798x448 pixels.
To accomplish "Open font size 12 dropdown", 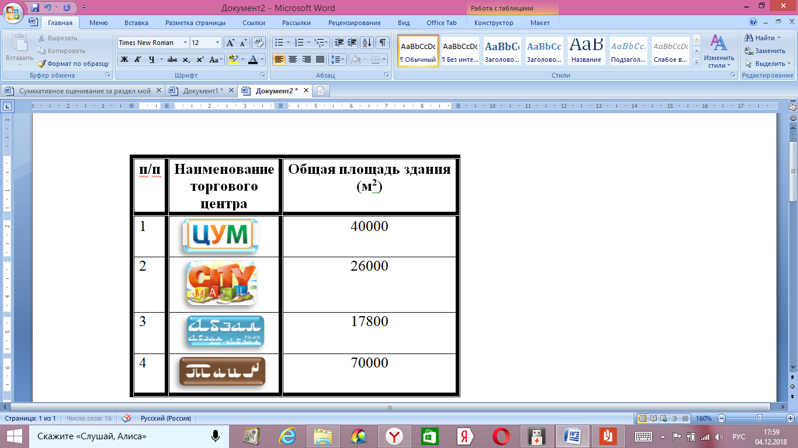I will point(218,43).
